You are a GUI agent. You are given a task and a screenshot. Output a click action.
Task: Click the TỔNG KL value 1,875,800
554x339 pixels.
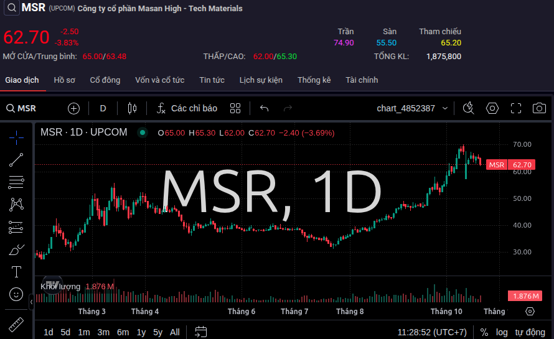click(x=444, y=57)
